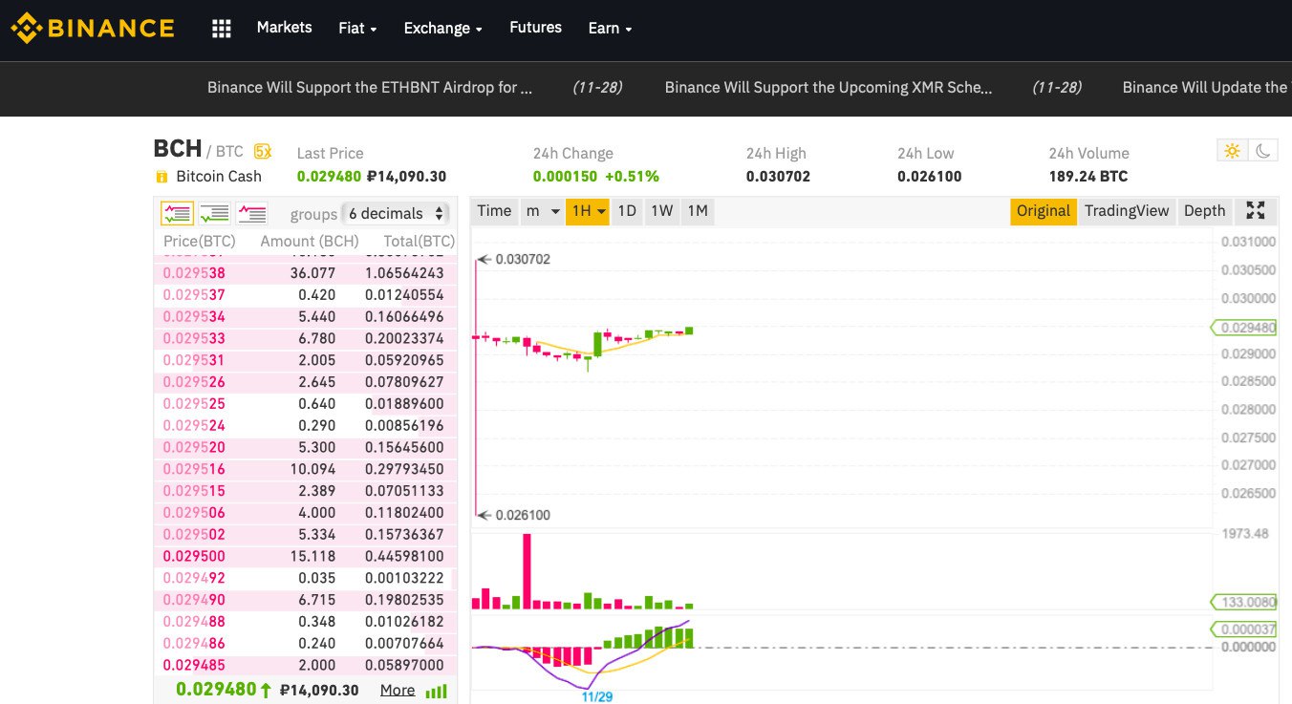Open XMR upgrade announcement link
Image resolution: width=1292 pixels, height=704 pixels.
(829, 87)
